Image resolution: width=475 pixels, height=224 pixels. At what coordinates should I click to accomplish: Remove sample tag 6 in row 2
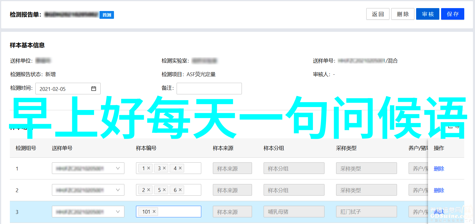click(180, 190)
